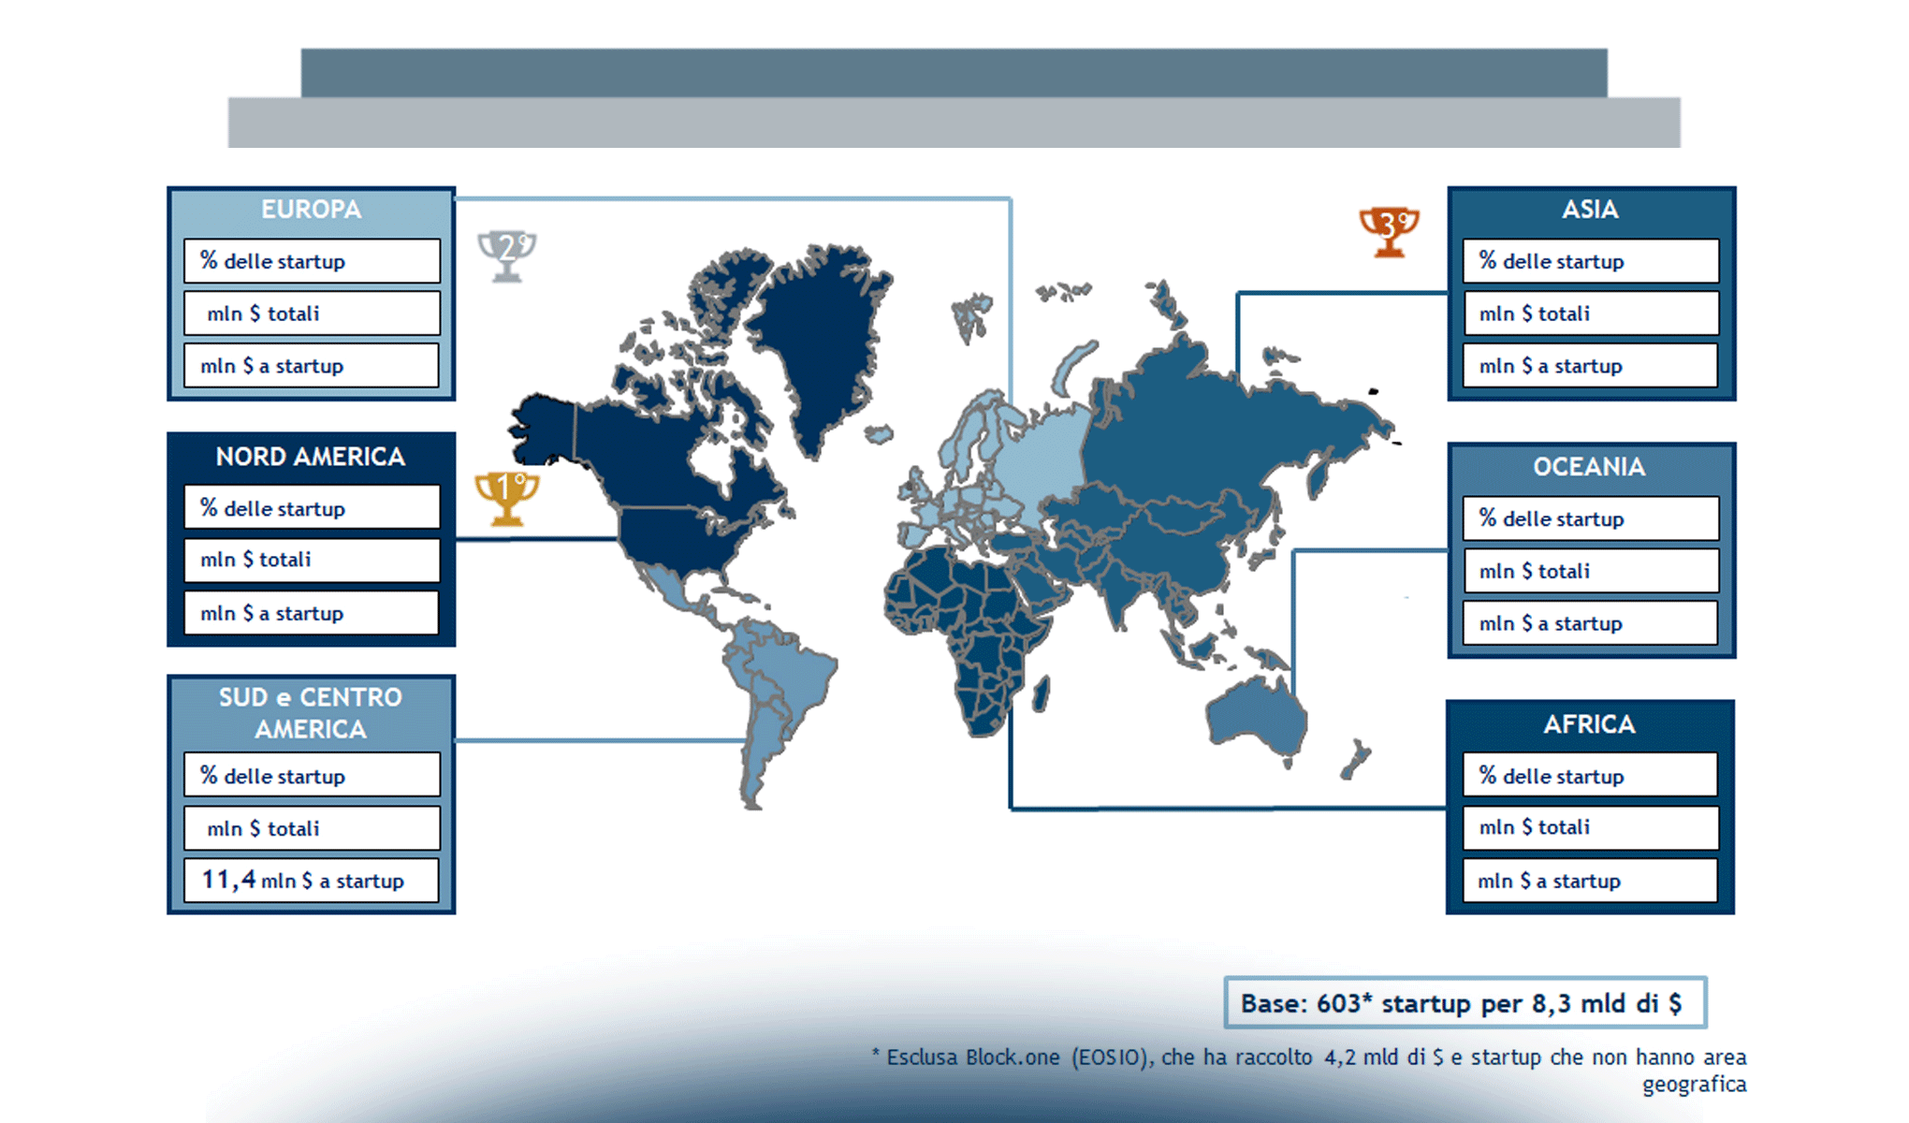Click Africa's mln $ a startup field
The width and height of the screenshot is (1909, 1123).
(1589, 881)
